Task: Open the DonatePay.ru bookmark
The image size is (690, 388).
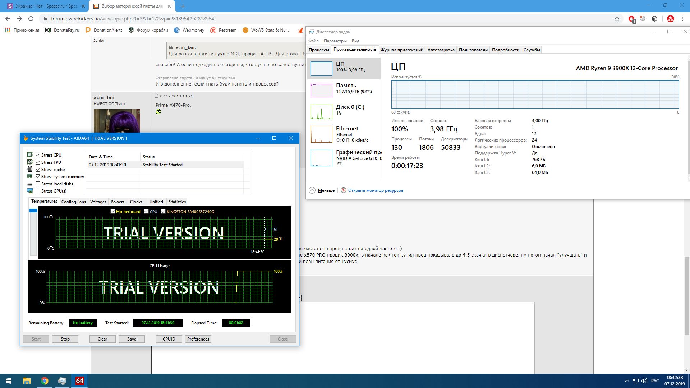Action: coord(62,30)
